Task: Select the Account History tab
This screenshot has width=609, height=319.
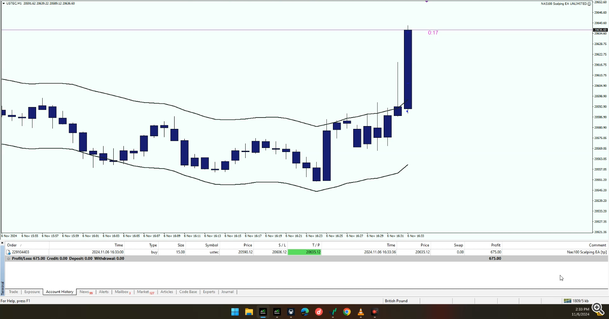Action: (x=60, y=292)
